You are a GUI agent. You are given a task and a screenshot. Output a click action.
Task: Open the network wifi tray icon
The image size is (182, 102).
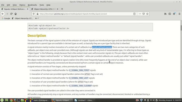pos(151,100)
